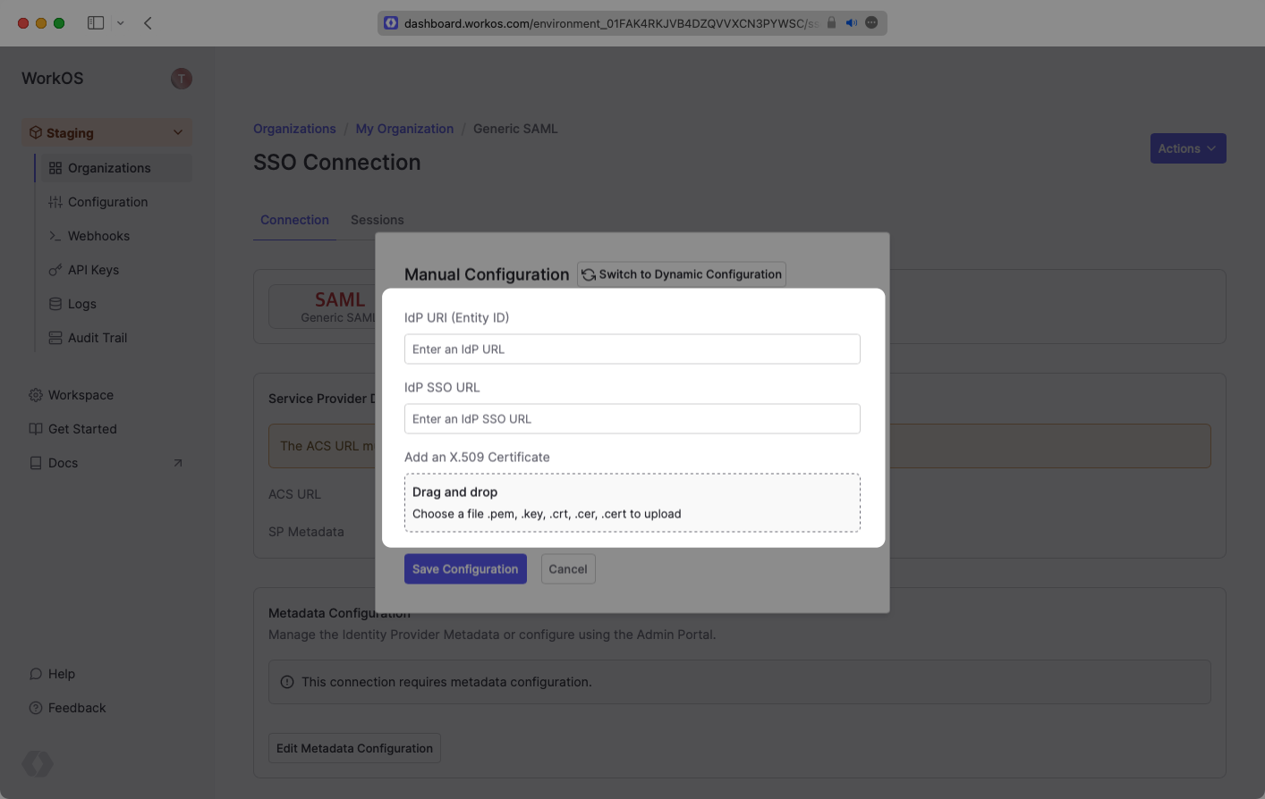Open Workspace settings gear icon

pos(35,394)
